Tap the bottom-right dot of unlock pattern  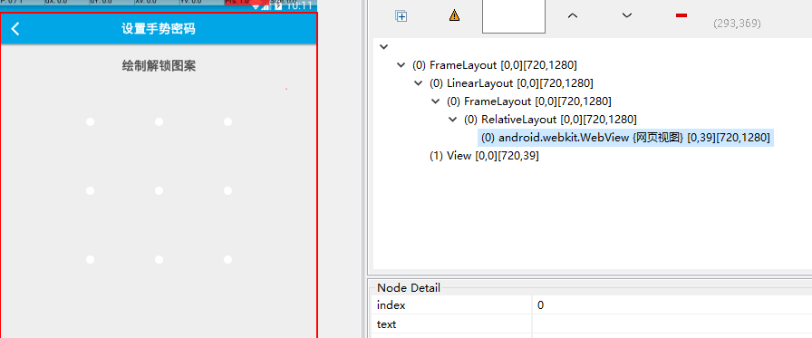(227, 259)
